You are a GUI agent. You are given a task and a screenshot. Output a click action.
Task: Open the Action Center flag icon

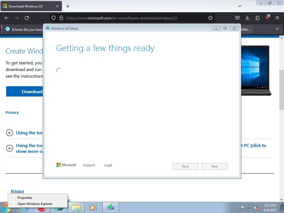tap(242, 208)
